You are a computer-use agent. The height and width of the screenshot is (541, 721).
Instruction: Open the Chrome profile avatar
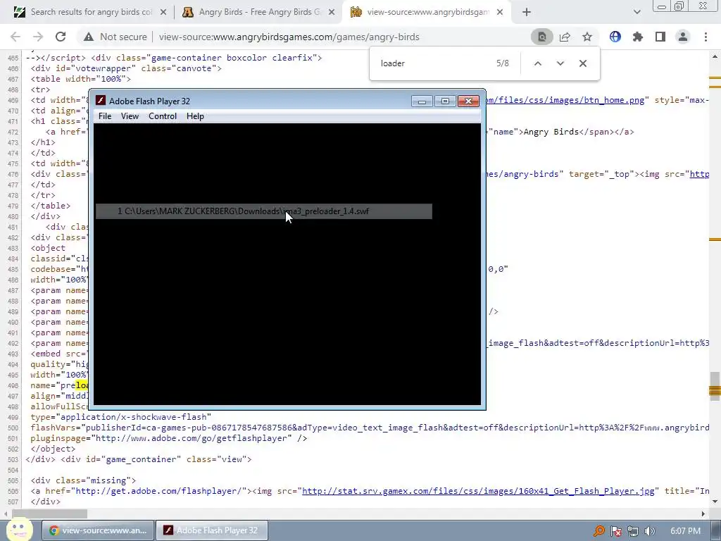tap(683, 37)
